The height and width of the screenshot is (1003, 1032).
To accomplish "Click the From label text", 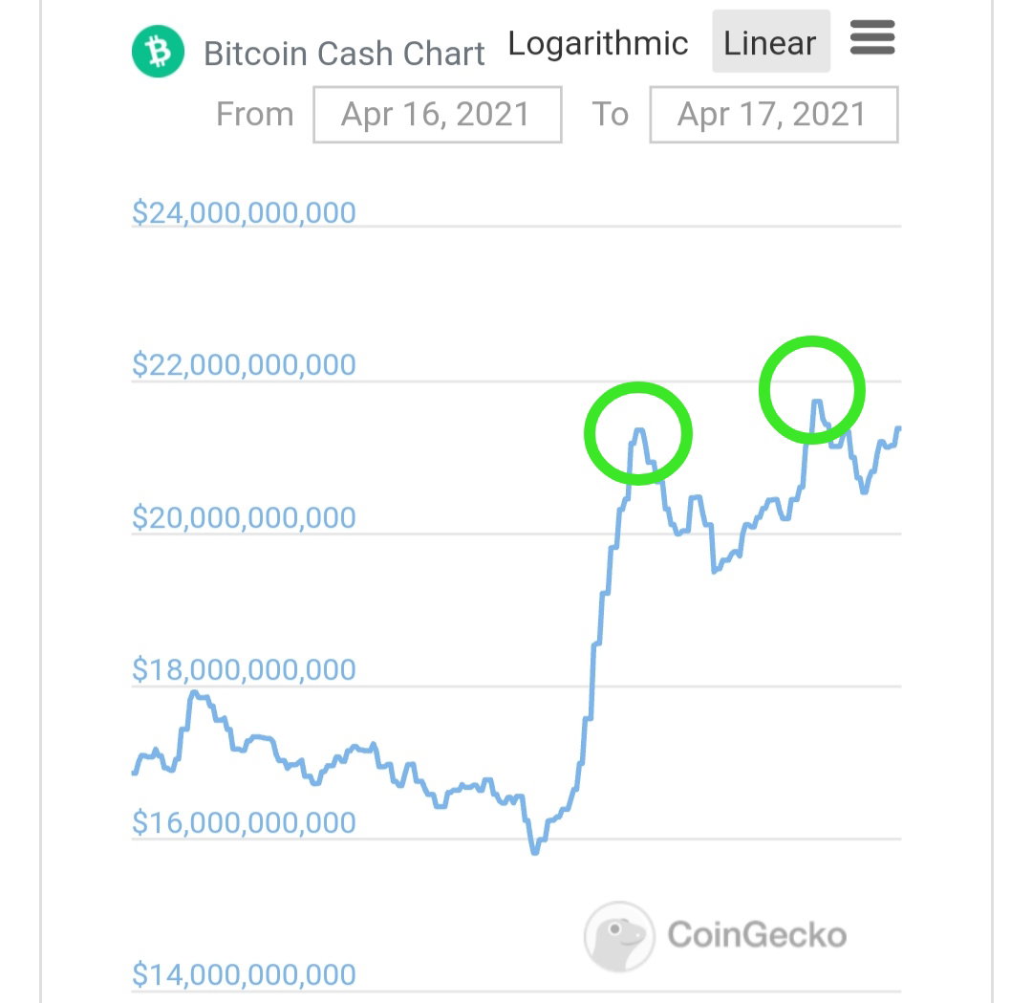I will click(255, 114).
